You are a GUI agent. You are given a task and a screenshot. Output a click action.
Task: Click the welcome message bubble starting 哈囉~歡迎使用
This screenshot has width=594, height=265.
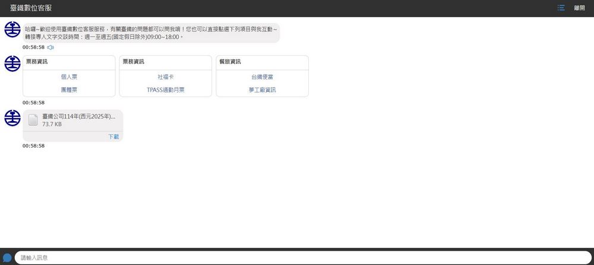point(151,33)
